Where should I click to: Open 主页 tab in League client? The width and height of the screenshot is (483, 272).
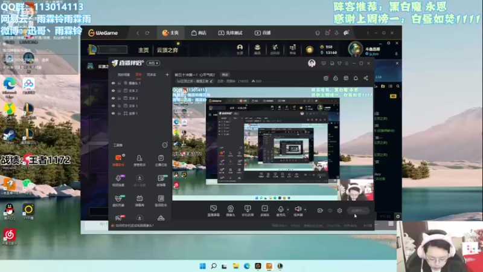coord(143,50)
